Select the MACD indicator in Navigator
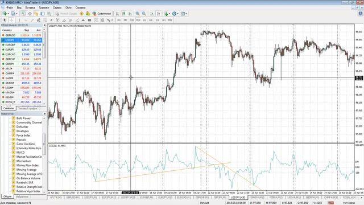The height and width of the screenshot is (205, 364). [x=20, y=153]
